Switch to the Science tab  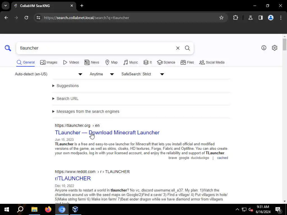(166, 62)
